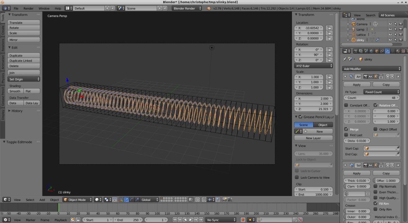Remove the Solidify modifier with its X

398,165
